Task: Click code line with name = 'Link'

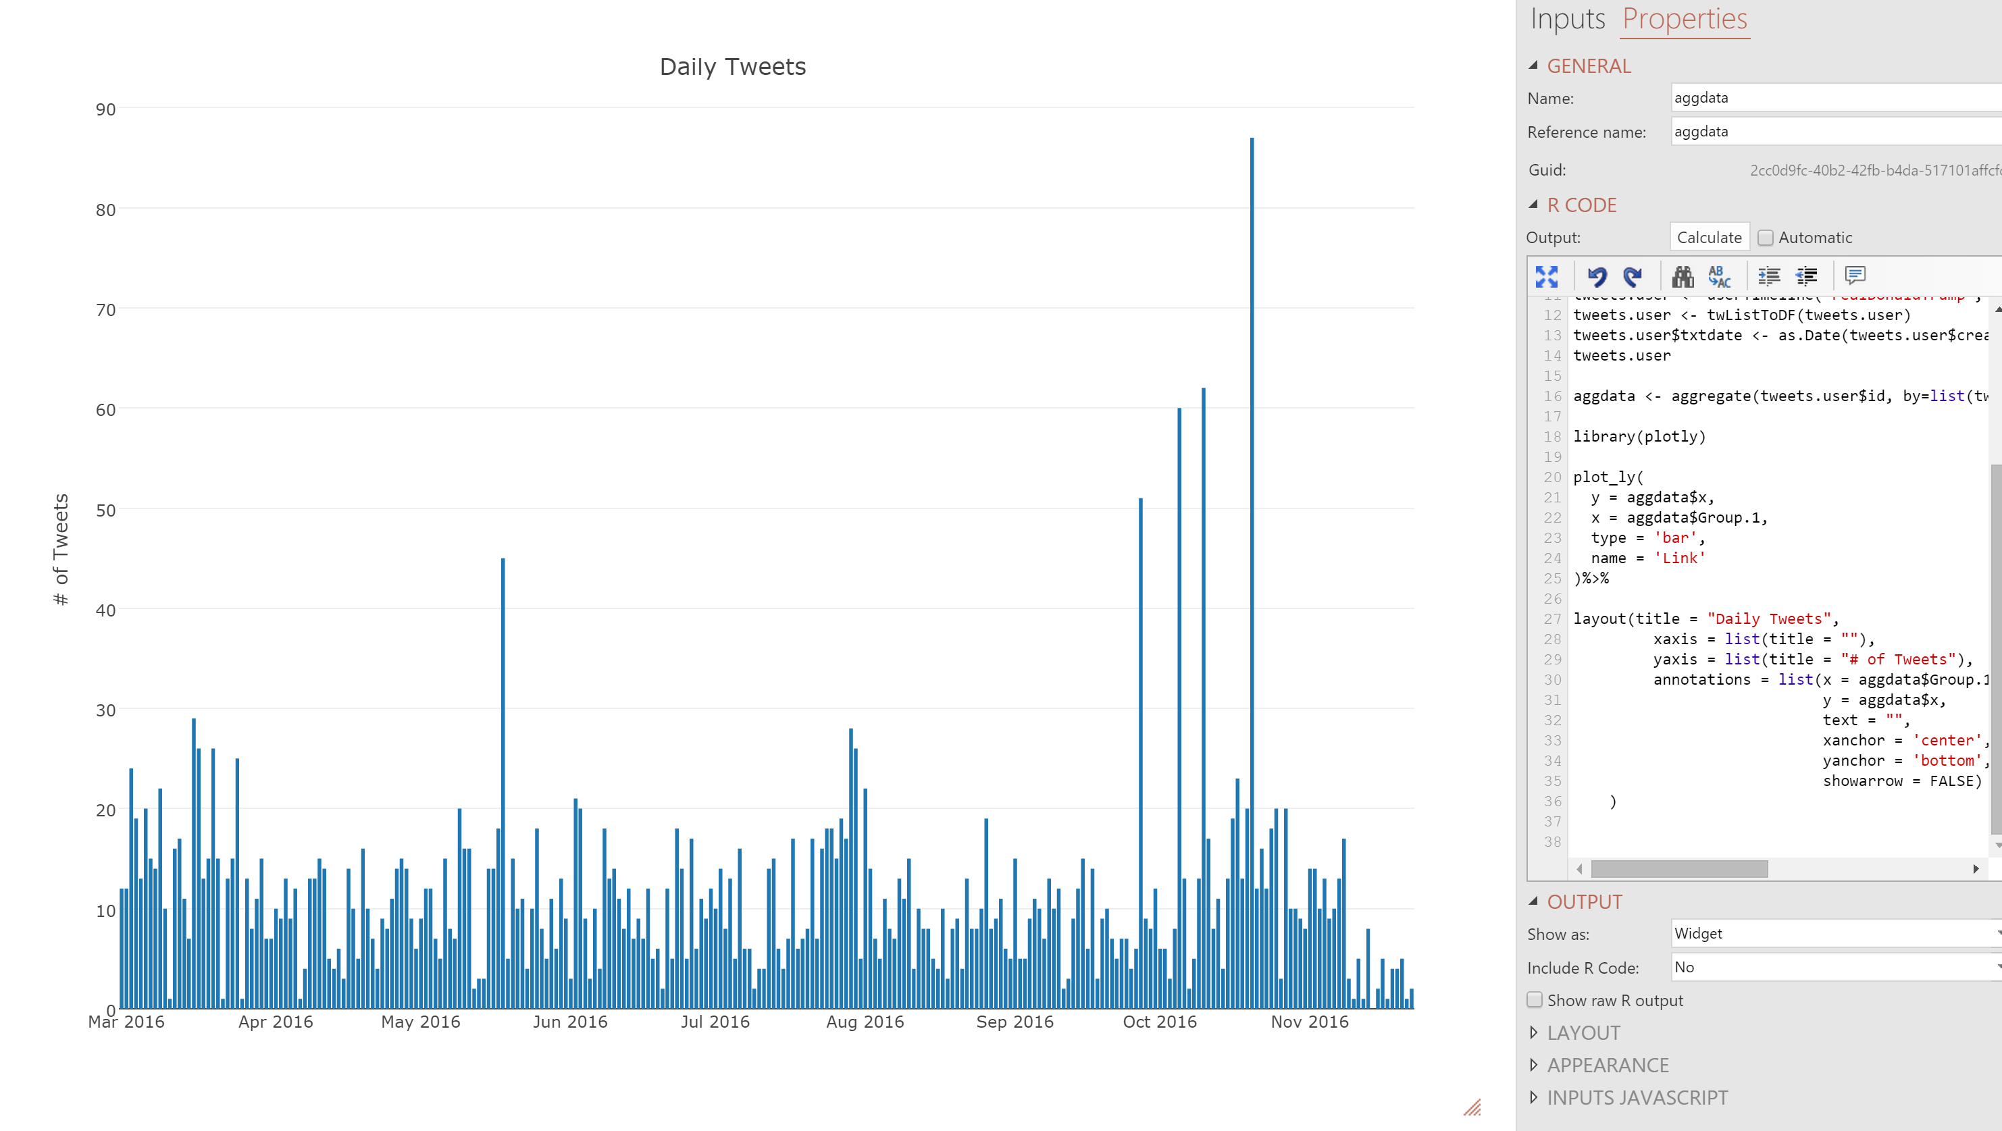Action: [1647, 558]
